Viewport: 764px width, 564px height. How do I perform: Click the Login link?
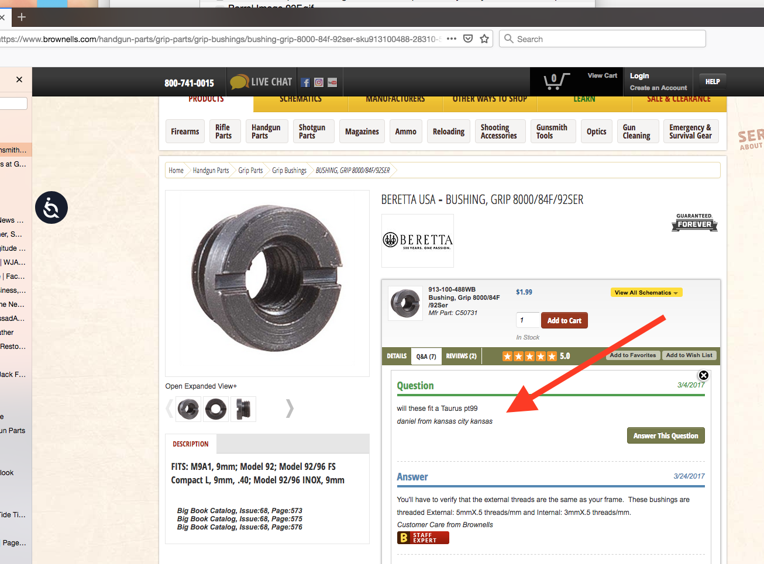pos(639,76)
